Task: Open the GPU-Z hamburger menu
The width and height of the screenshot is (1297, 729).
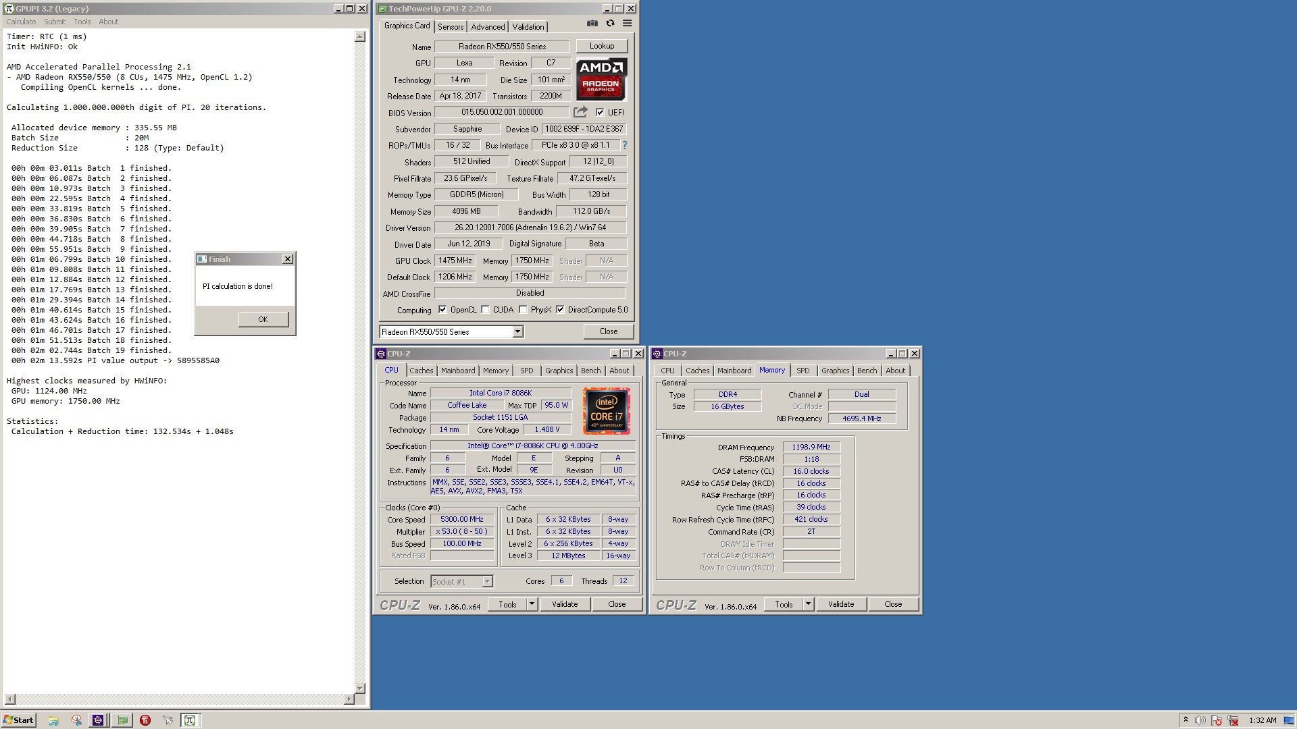Action: (x=627, y=24)
